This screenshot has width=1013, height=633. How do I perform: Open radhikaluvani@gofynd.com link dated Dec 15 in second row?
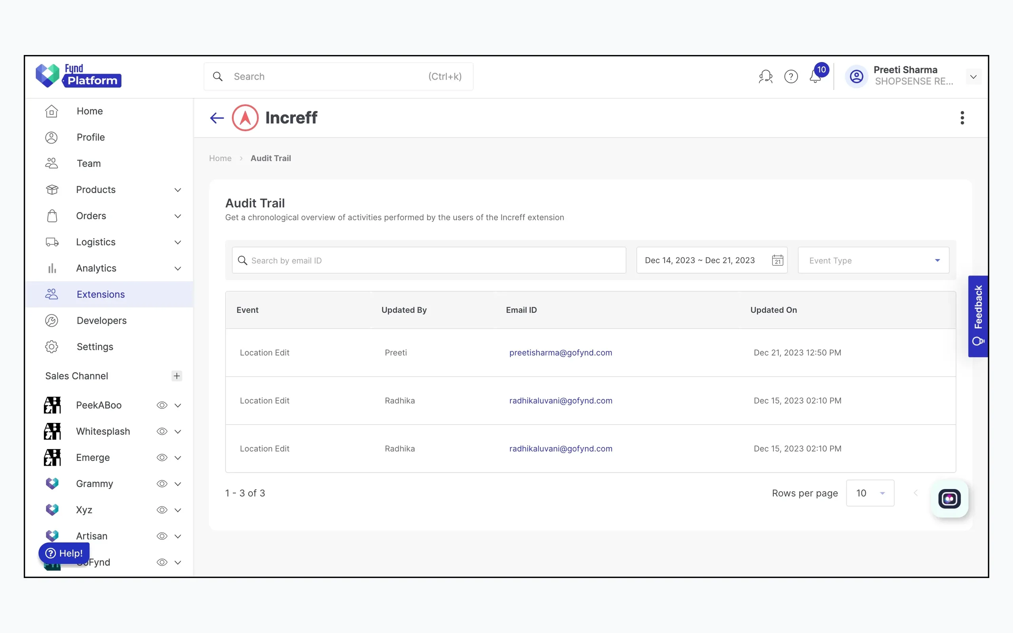pyautogui.click(x=560, y=401)
